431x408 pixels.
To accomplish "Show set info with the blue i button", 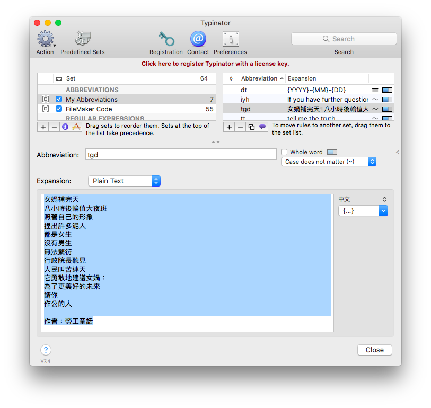I will (x=65, y=127).
